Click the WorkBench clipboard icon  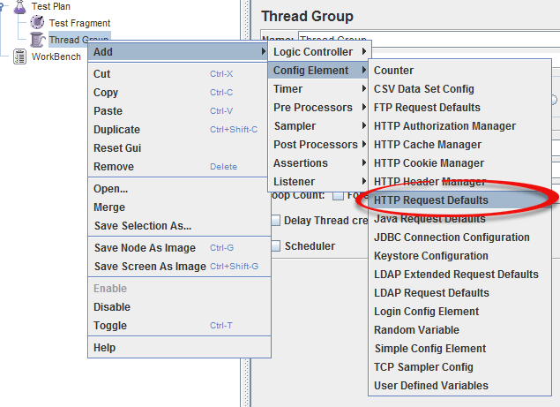coord(19,57)
